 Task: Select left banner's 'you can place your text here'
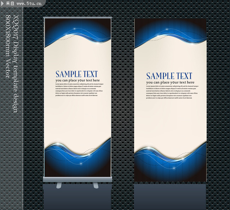[77, 81]
